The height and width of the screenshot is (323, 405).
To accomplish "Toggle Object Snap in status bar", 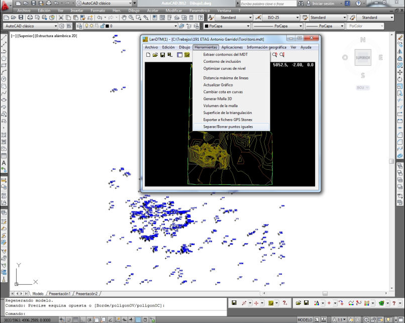I will point(96,320).
